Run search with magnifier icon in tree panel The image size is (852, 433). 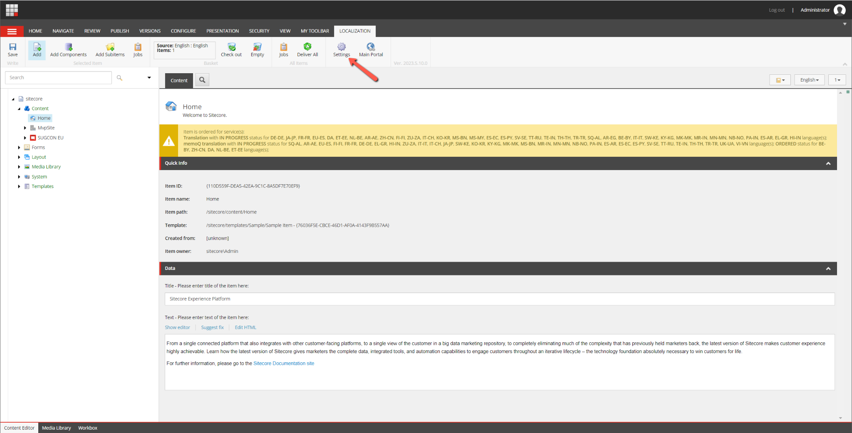119,78
